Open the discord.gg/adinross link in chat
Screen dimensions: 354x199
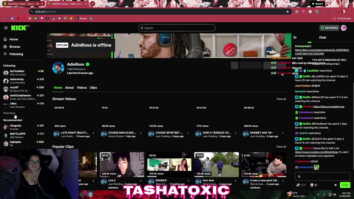329,107
